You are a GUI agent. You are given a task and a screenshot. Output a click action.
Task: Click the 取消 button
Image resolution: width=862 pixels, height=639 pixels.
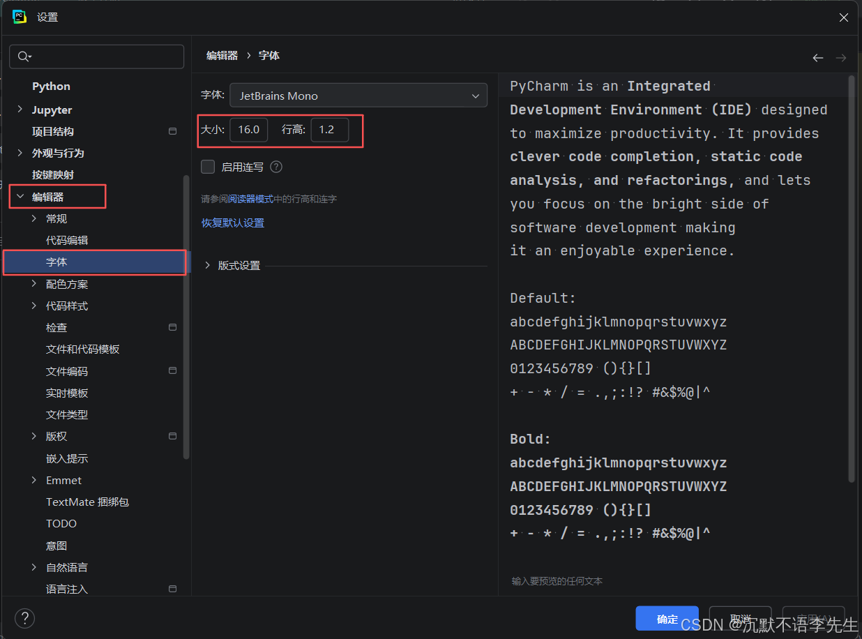[741, 619]
